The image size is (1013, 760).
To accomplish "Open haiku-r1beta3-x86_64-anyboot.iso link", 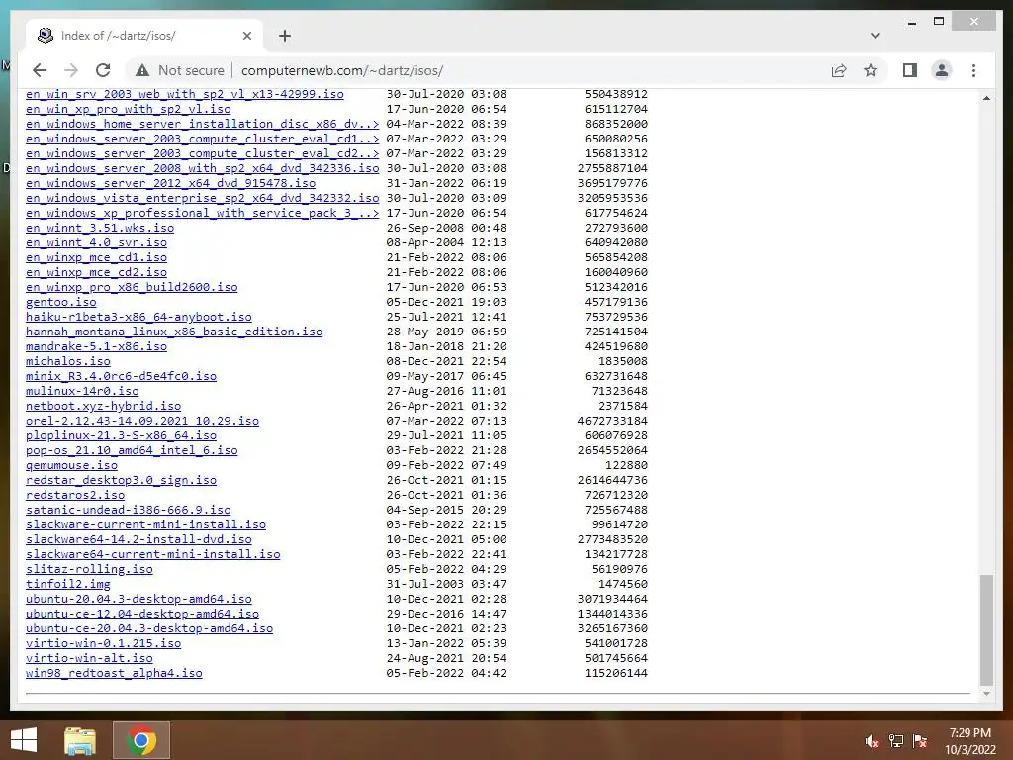I will (138, 318).
